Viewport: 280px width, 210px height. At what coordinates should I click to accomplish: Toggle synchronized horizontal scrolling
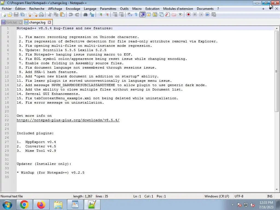(121, 15)
